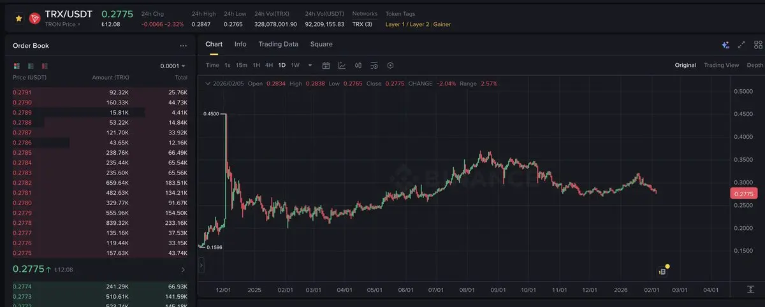Click the TRON Price link

62,24
